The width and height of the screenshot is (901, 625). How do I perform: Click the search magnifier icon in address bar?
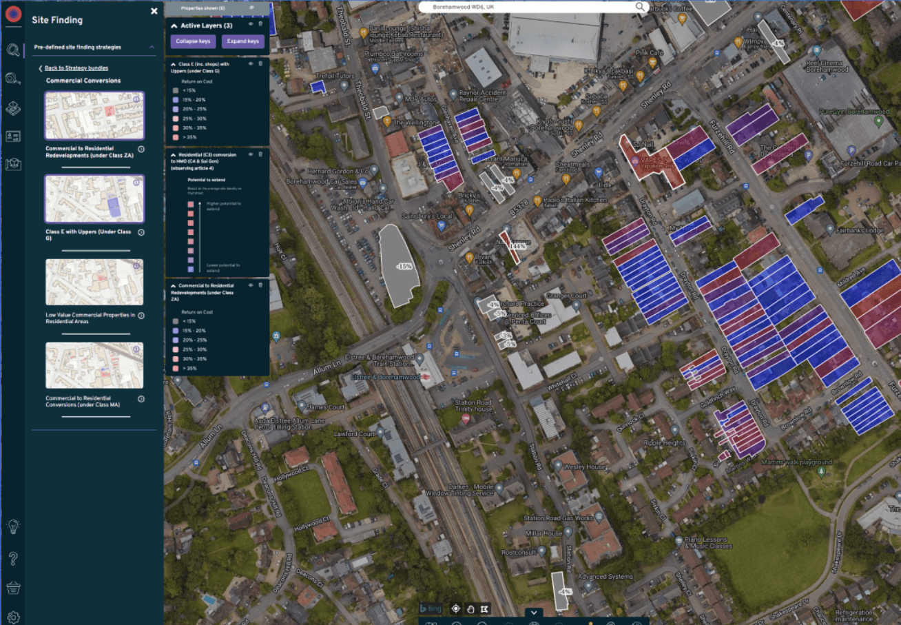pos(641,6)
